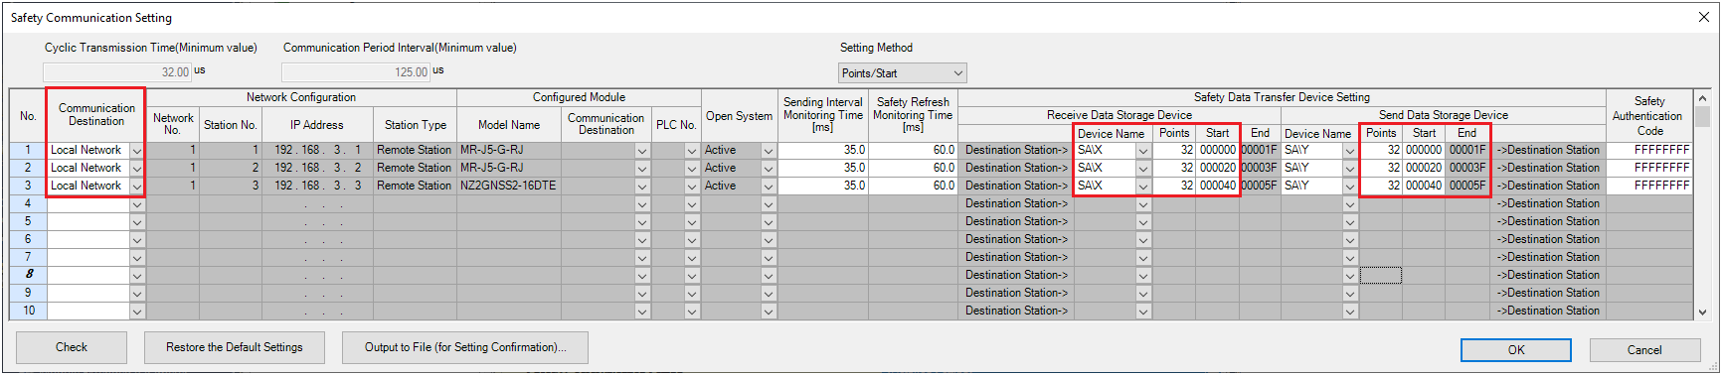1722x376 pixels.
Task: Select row 3 receive Start value 000040
Action: [1218, 187]
